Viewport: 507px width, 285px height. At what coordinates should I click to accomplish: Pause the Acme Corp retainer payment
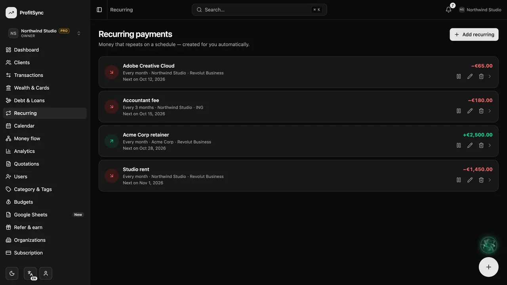coord(459,145)
